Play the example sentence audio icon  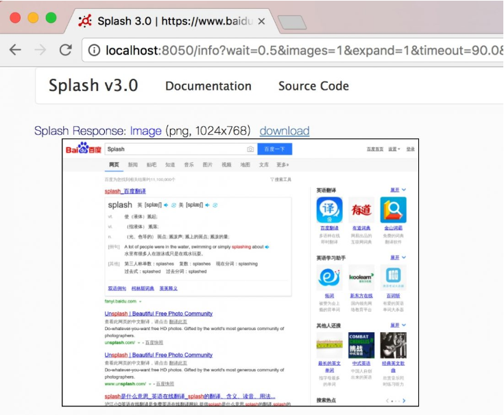point(267,247)
